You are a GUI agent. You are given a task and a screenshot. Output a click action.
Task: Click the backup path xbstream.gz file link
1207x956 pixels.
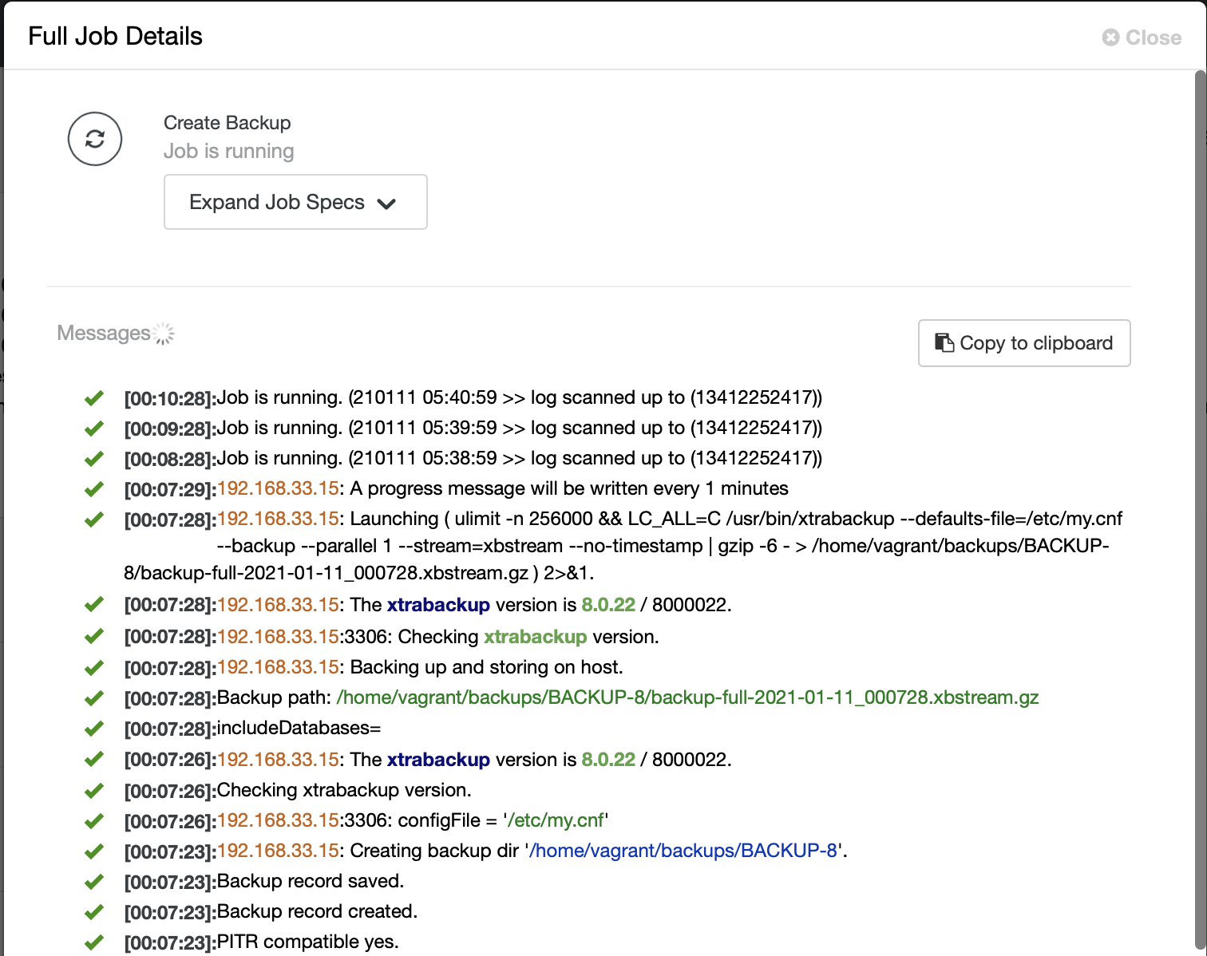click(x=687, y=697)
